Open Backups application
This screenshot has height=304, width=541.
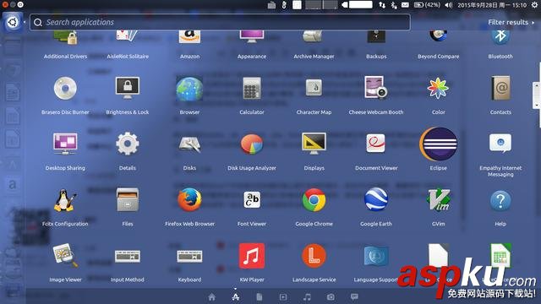[376, 36]
